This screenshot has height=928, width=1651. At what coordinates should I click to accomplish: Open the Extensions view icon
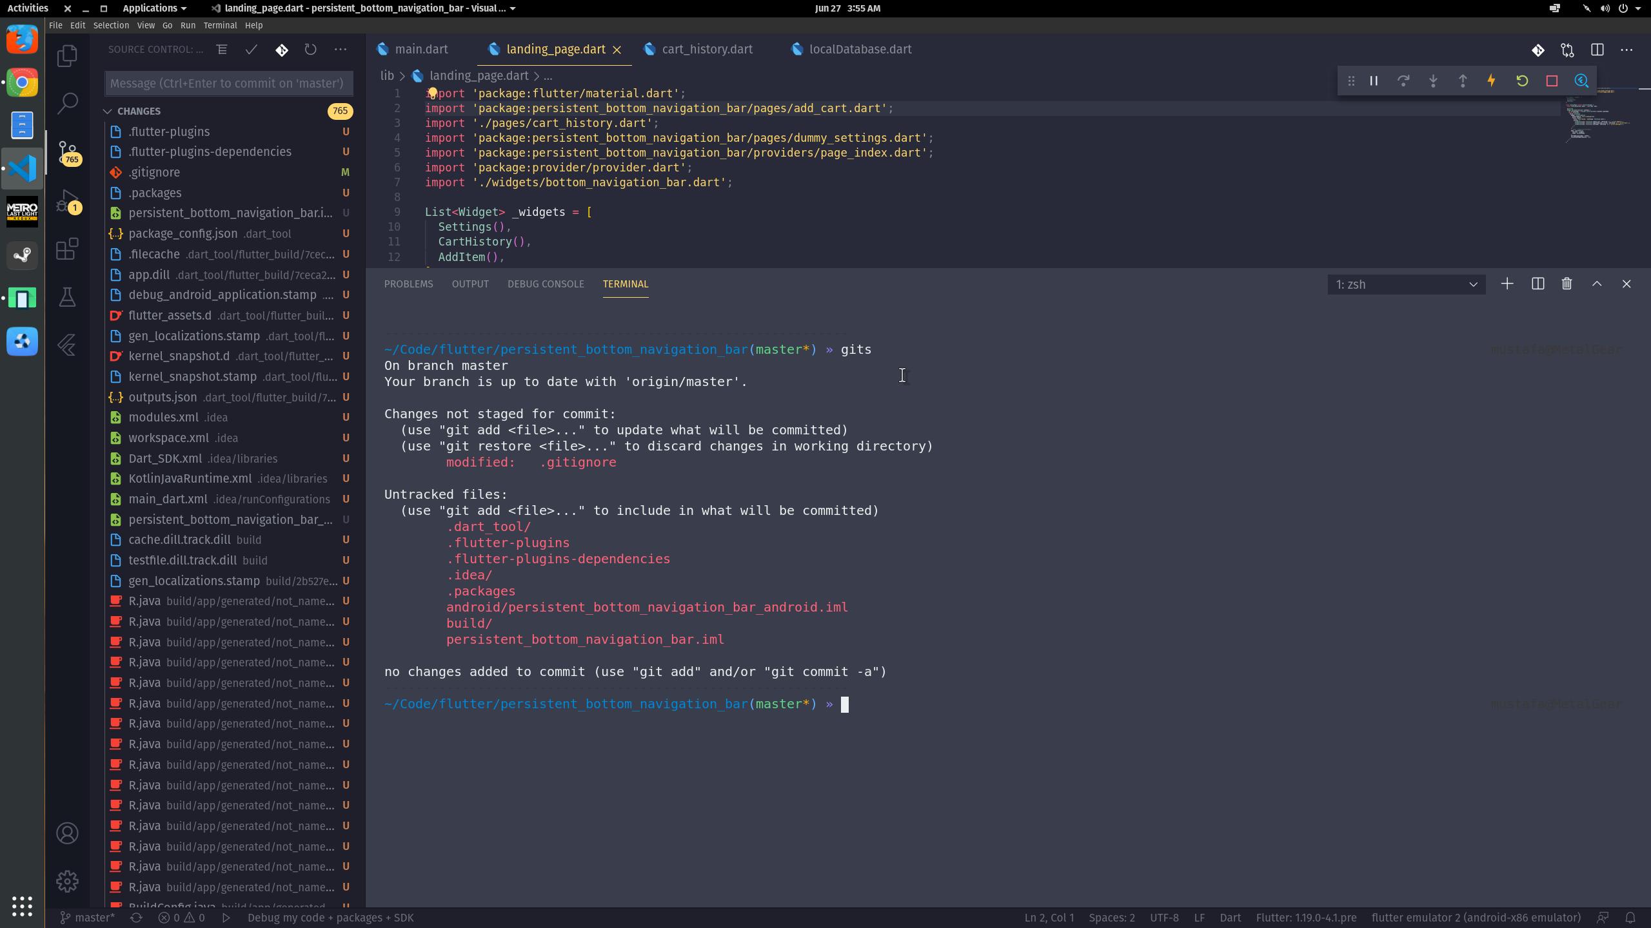click(67, 249)
